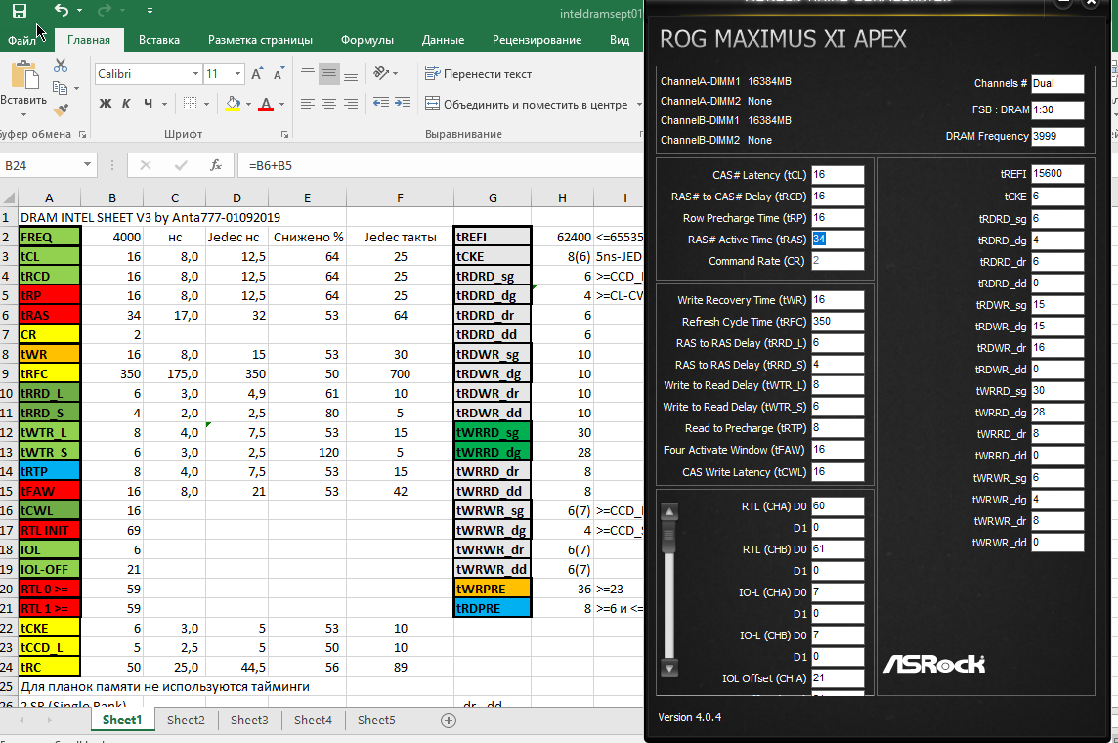This screenshot has width=1118, height=743.
Task: Switch to the Рецензирование ribbon tab
Action: click(537, 40)
